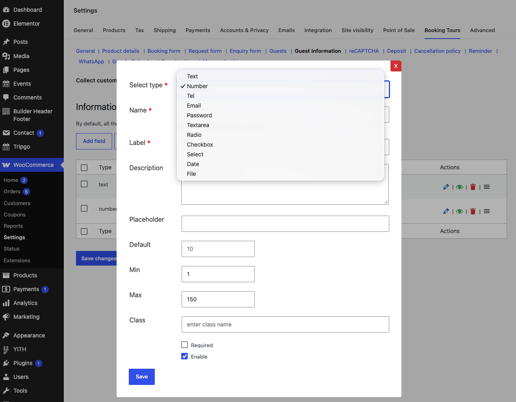Choose Email option in type list
This screenshot has height=402, width=516.
280,106
